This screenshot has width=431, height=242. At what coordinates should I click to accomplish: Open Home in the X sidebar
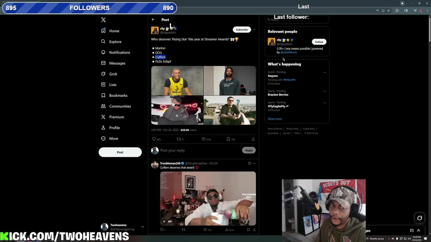(110, 31)
